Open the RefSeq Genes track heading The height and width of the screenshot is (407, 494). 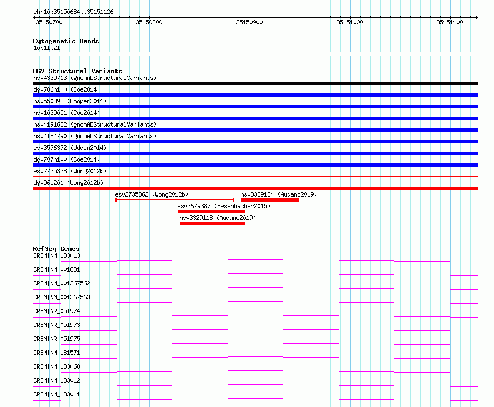click(57, 249)
